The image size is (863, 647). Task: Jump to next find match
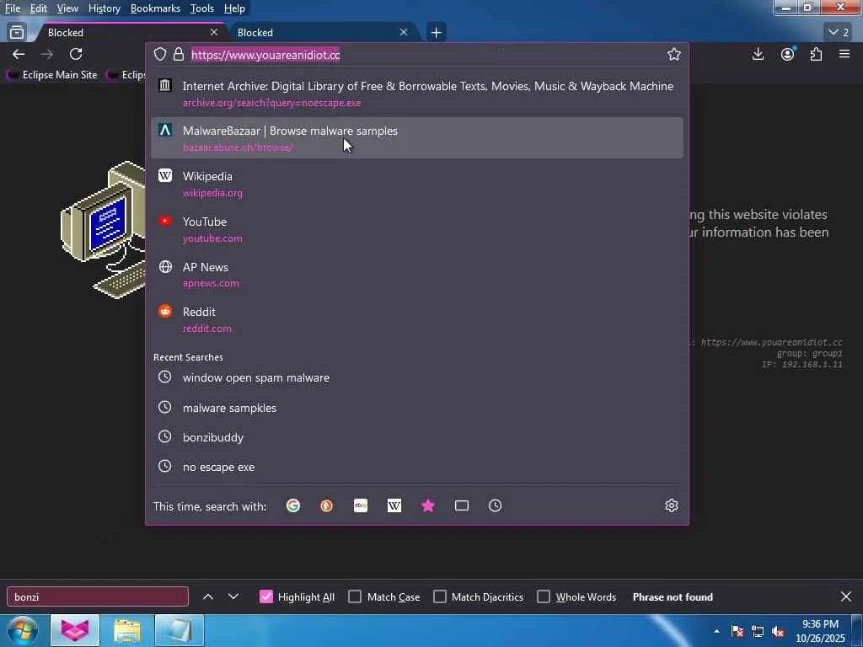[x=233, y=596]
